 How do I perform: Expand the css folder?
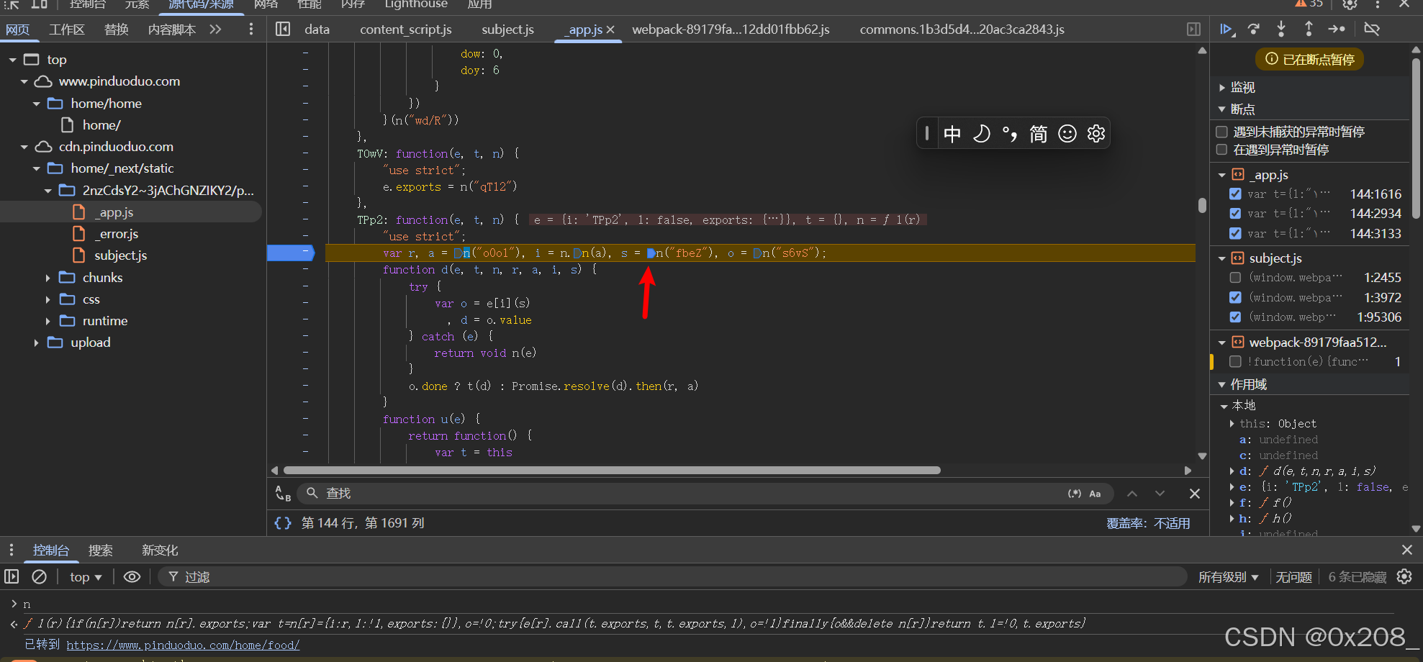tap(48, 299)
